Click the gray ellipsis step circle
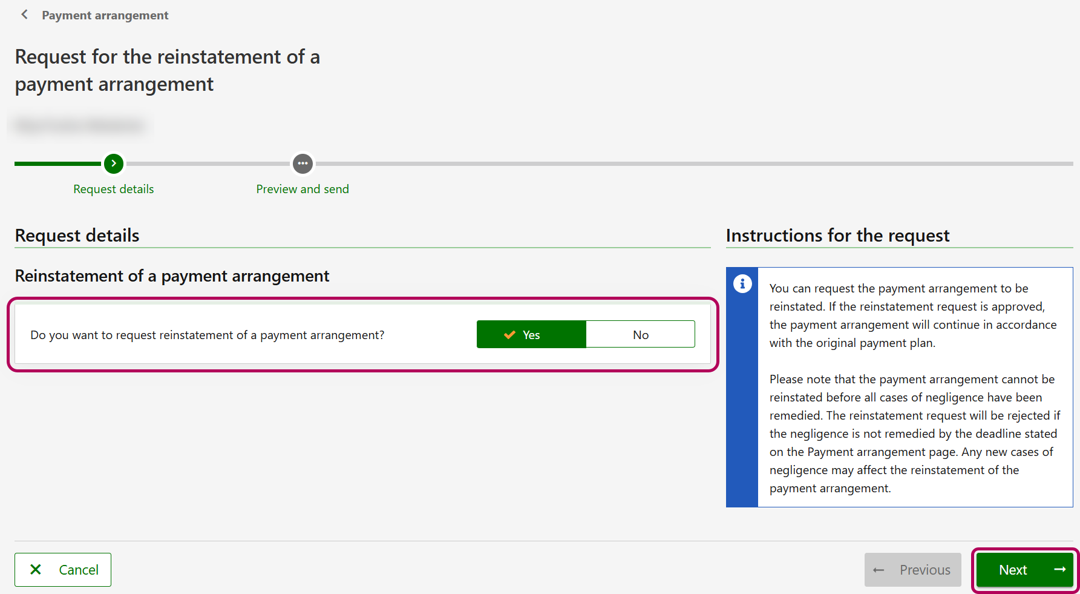The image size is (1080, 594). pos(303,163)
